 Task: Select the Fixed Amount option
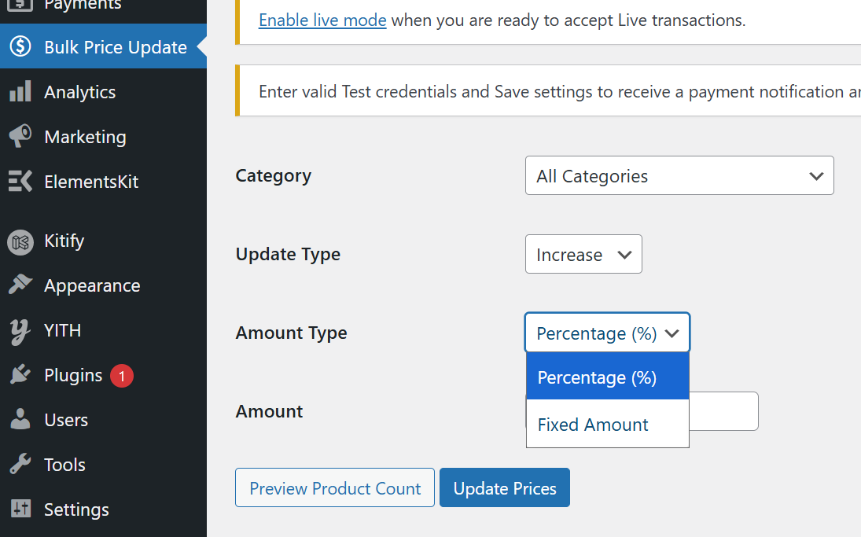point(594,425)
